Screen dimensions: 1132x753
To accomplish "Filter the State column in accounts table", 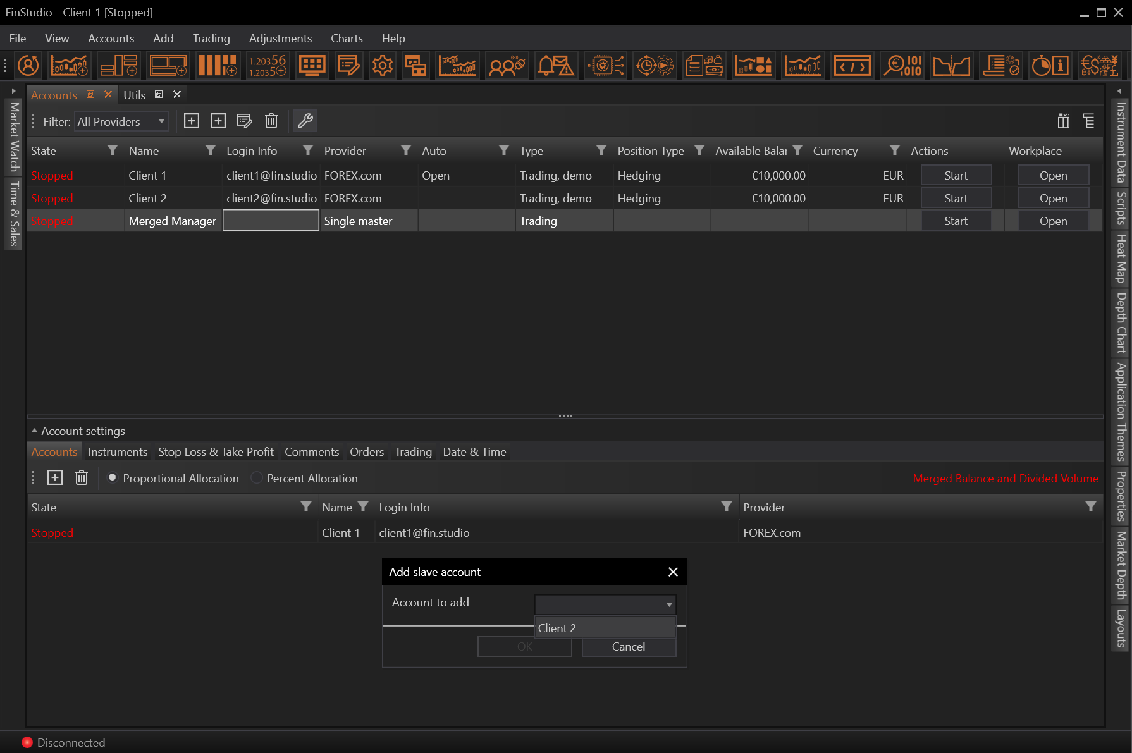I will (x=113, y=150).
